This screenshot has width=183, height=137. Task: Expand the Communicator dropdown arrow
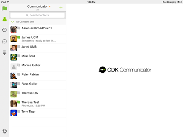click(50, 6)
